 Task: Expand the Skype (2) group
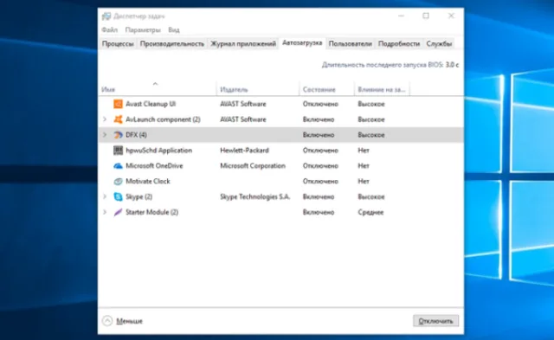[x=105, y=196]
